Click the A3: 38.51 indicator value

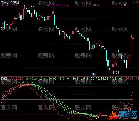pyautogui.click(x=59, y=79)
